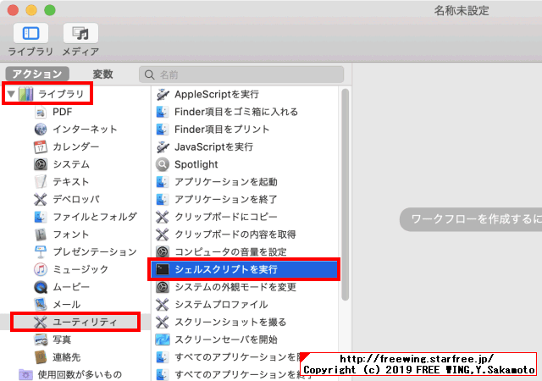Select the システム category icon
The height and width of the screenshot is (381, 542).
point(41,164)
